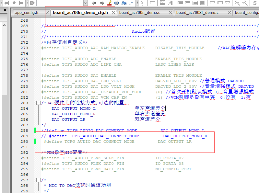259x193 pixels.
Task: Click the 'Audio配置' heading comment on line 270
Action: point(143,31)
